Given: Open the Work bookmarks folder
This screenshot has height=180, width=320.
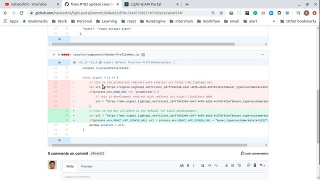Looking at the screenshot, I should click(x=59, y=21).
